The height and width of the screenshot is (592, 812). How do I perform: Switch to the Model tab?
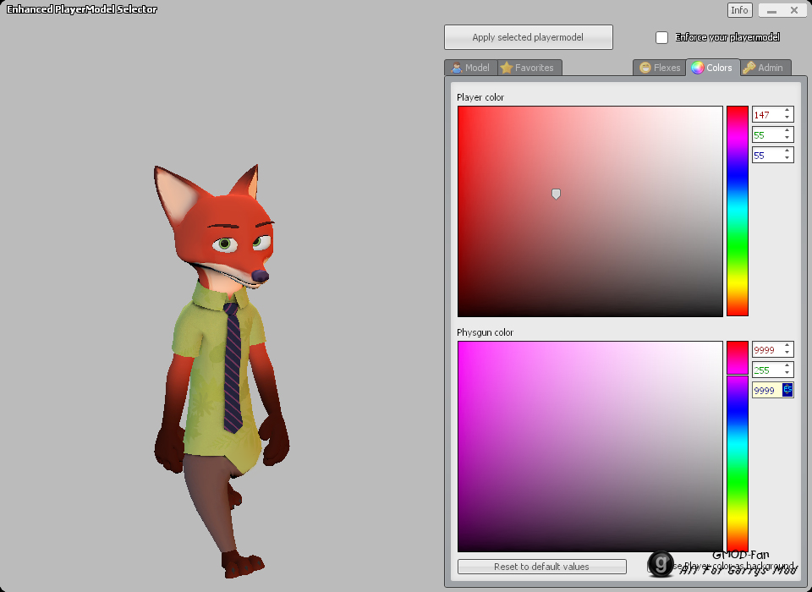coord(471,68)
